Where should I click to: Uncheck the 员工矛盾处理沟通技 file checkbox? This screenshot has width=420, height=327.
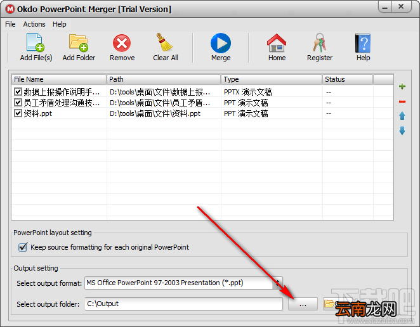tap(18, 103)
